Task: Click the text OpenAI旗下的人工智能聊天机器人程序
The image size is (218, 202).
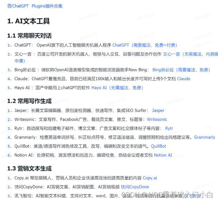Action: point(74,45)
